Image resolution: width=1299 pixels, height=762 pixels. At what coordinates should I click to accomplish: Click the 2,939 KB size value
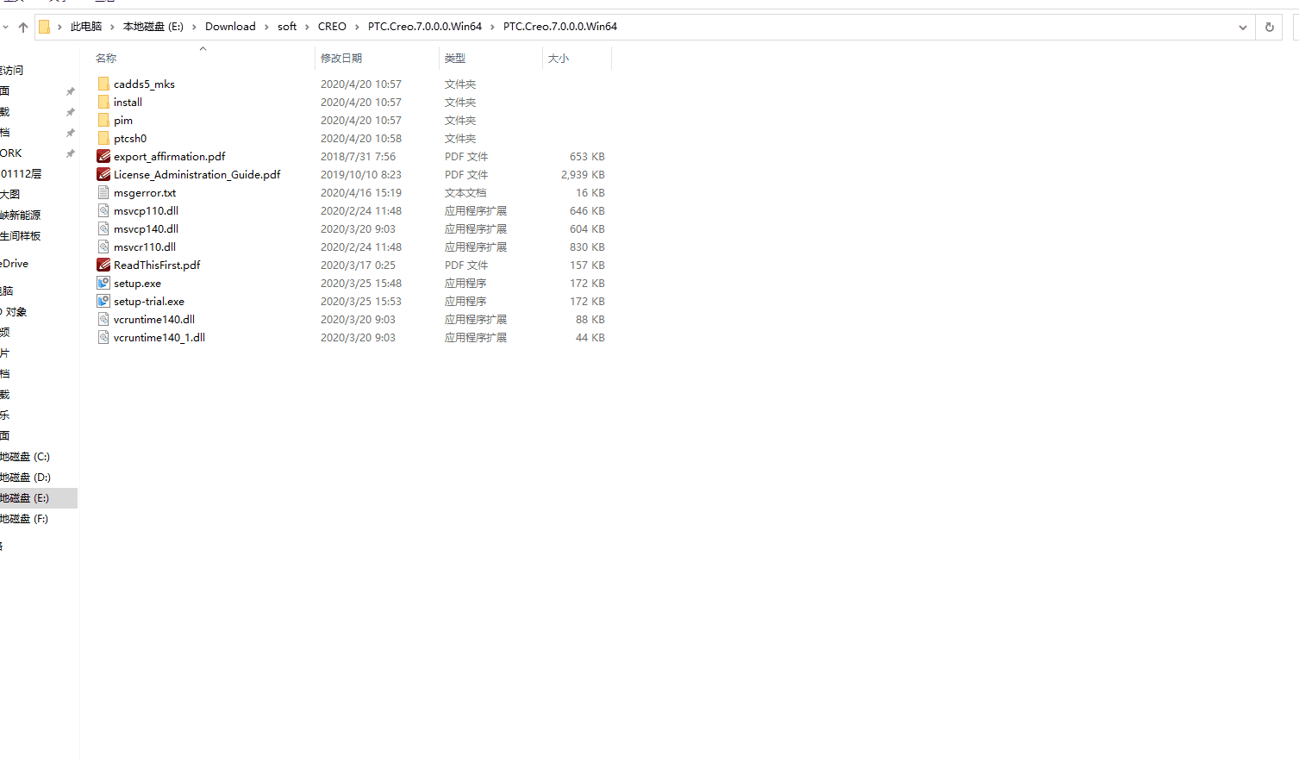(x=583, y=175)
